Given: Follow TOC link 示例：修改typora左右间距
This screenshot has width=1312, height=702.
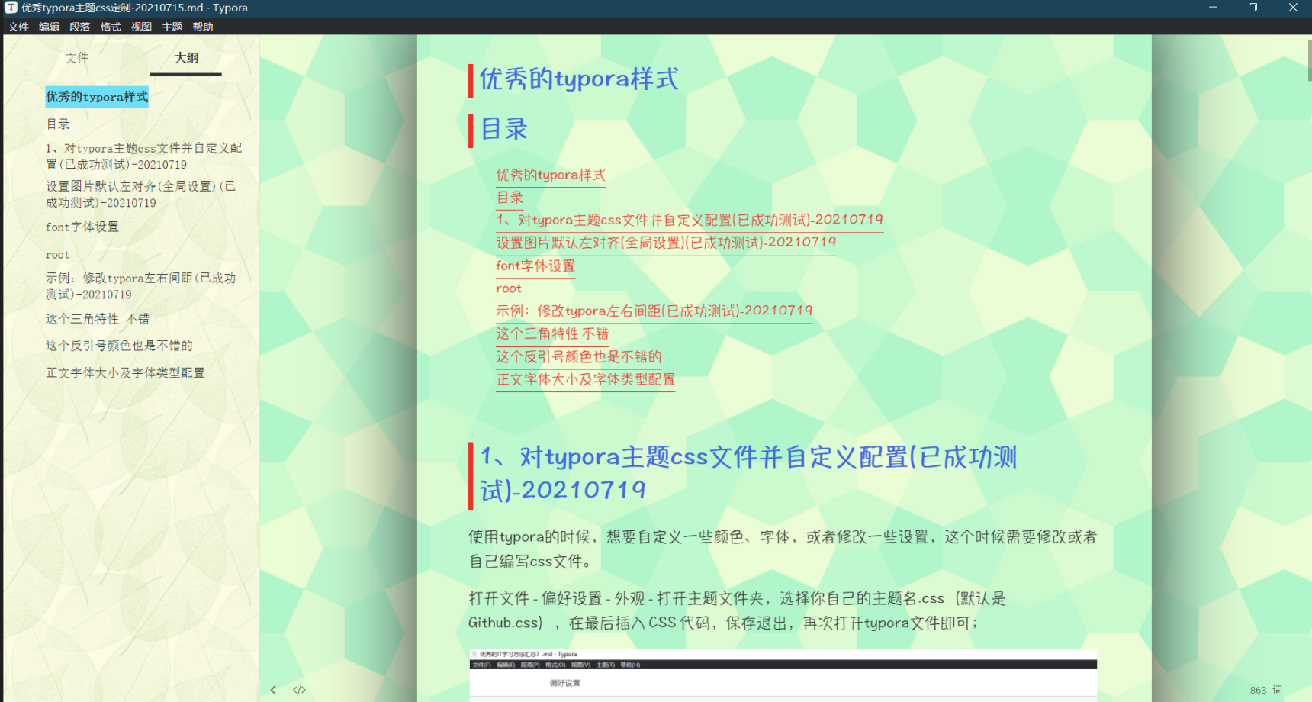Looking at the screenshot, I should 654,311.
